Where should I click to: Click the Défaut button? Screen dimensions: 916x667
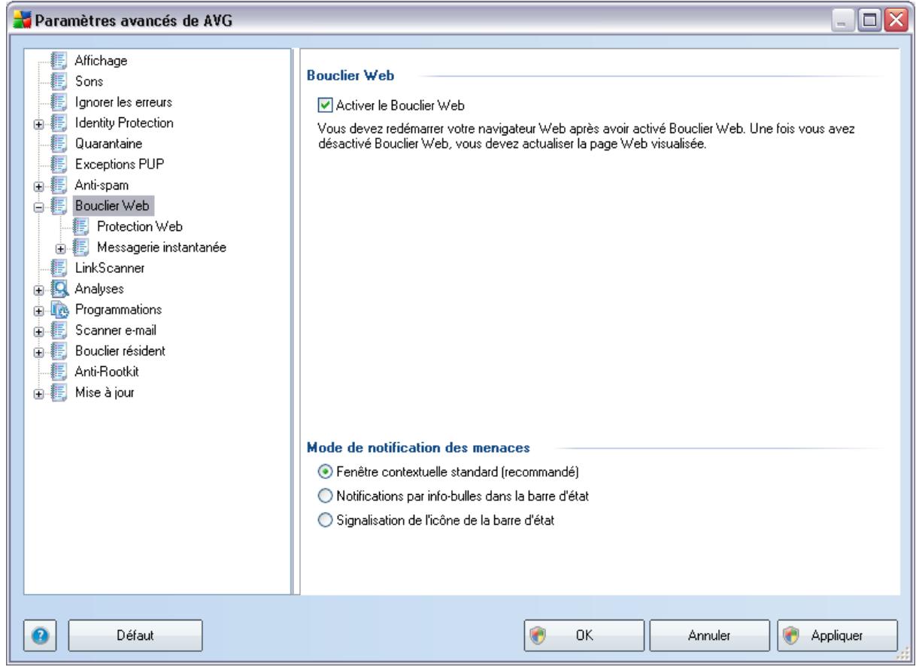pos(135,635)
